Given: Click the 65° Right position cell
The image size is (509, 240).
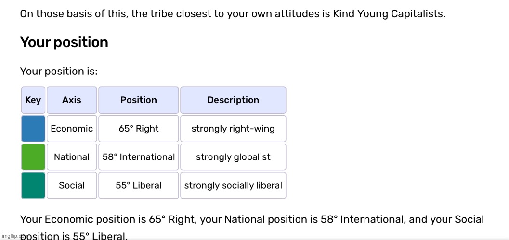Looking at the screenshot, I should point(139,129).
